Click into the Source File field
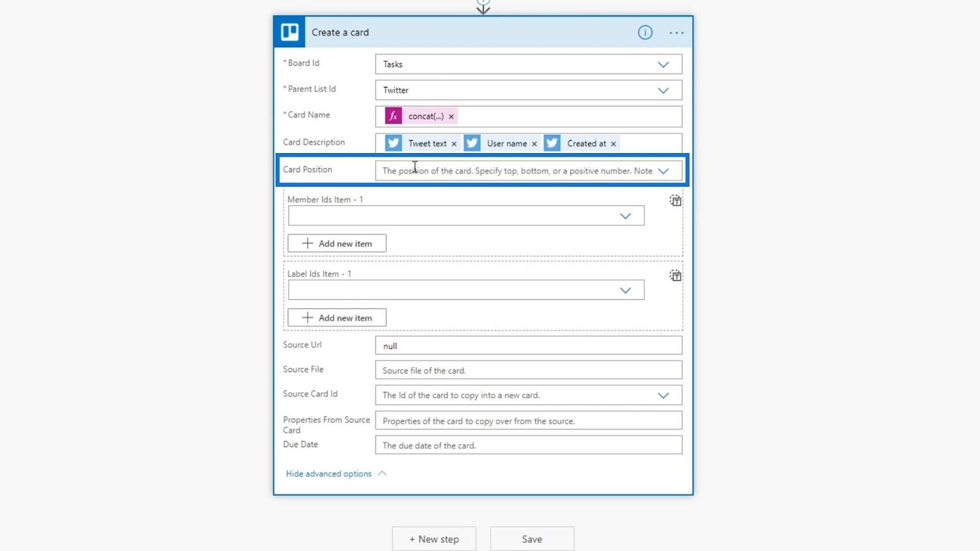980x551 pixels. (x=529, y=370)
